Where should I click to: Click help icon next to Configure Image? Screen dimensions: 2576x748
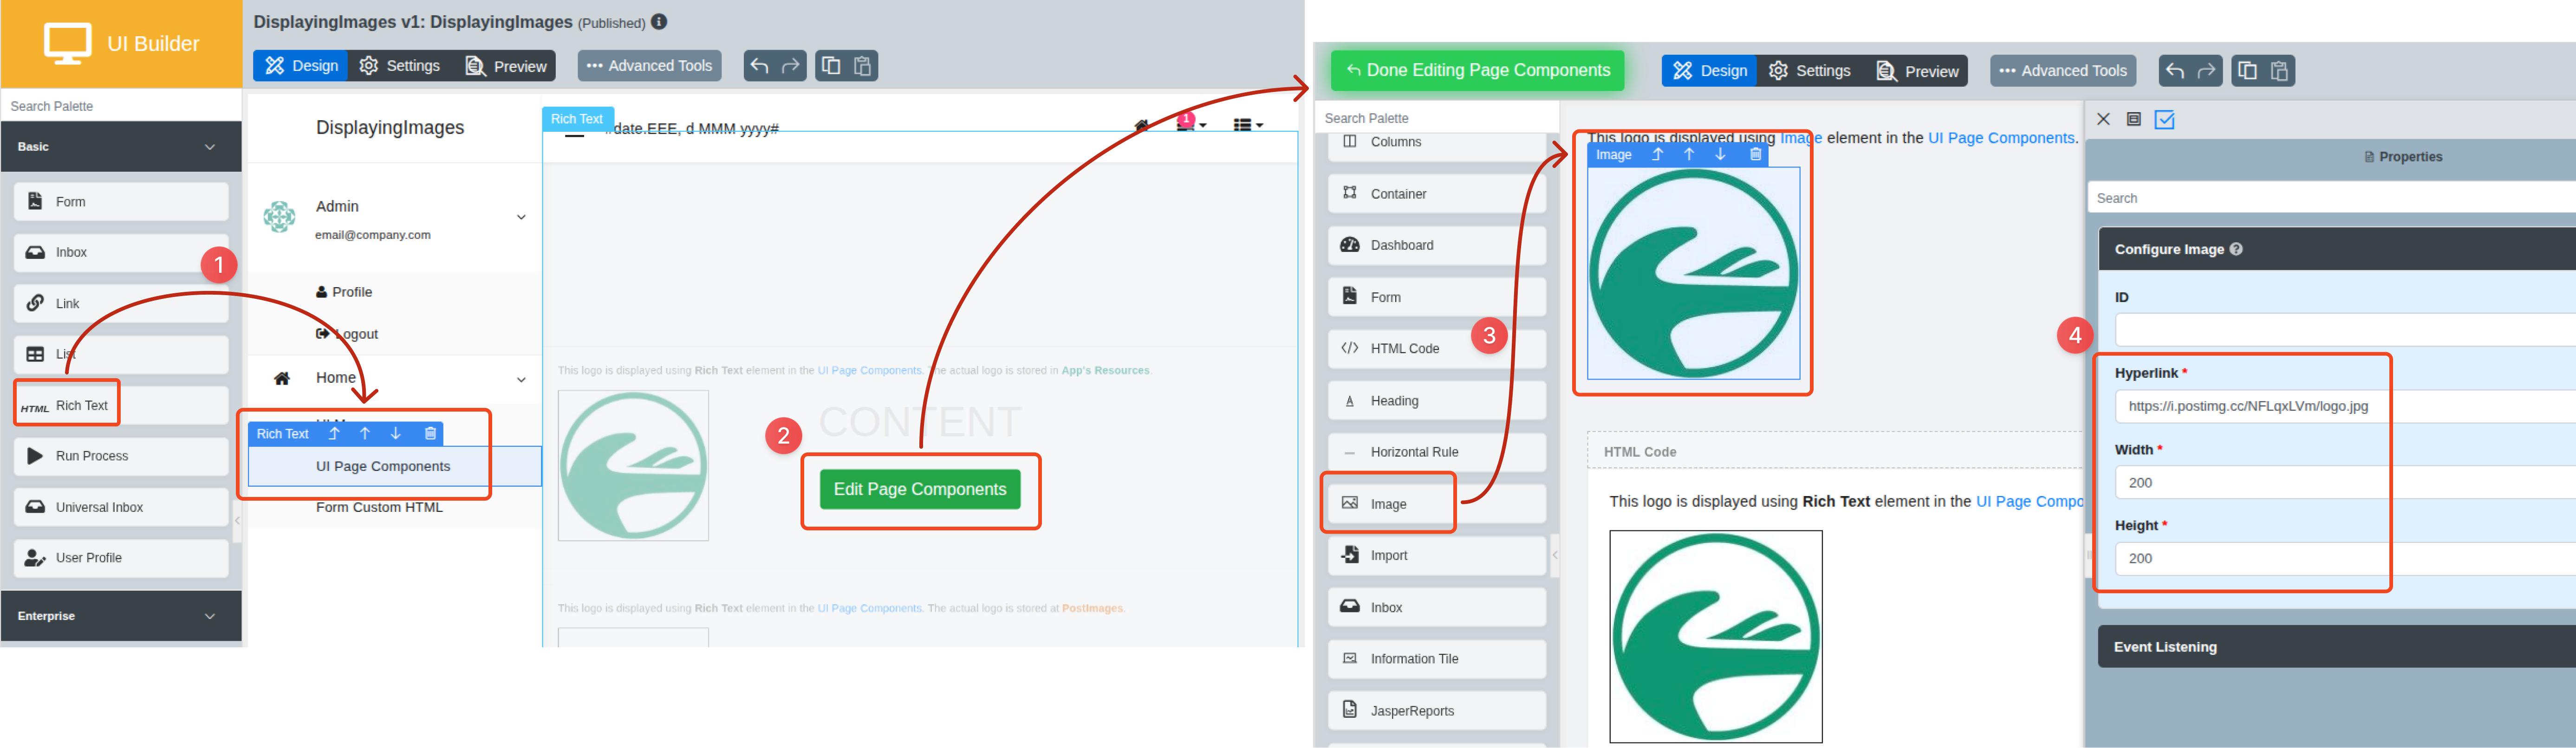point(2236,249)
